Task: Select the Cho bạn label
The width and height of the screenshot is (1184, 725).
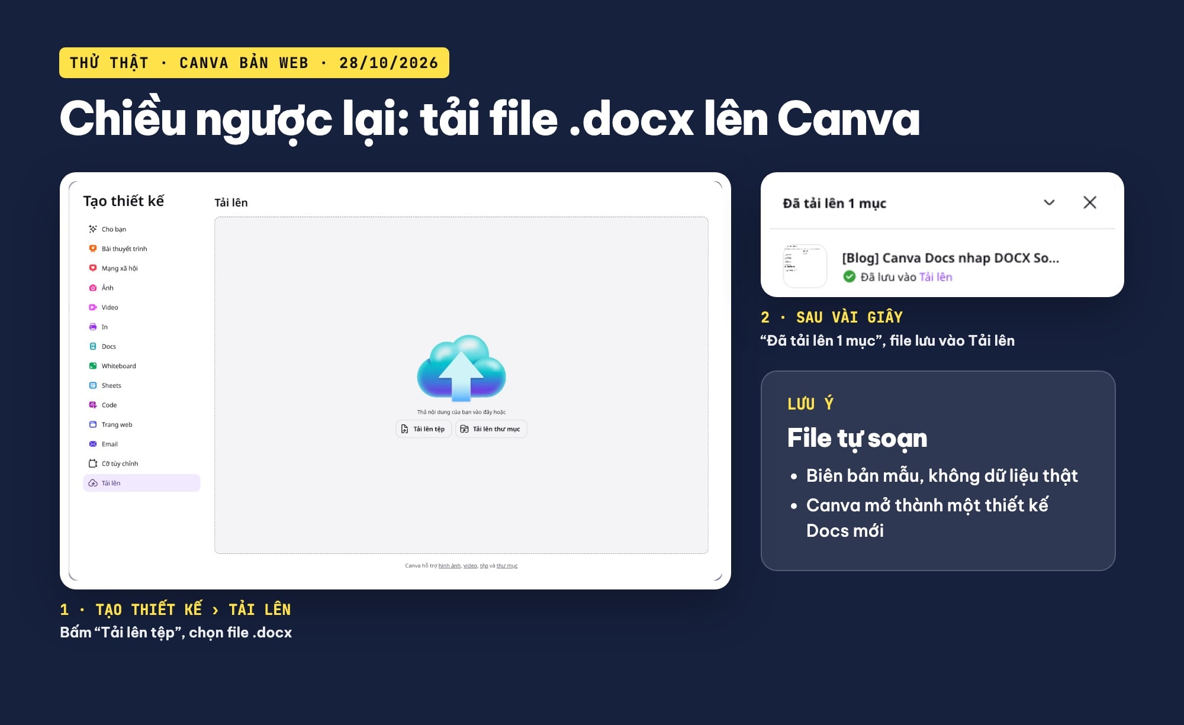Action: point(114,229)
